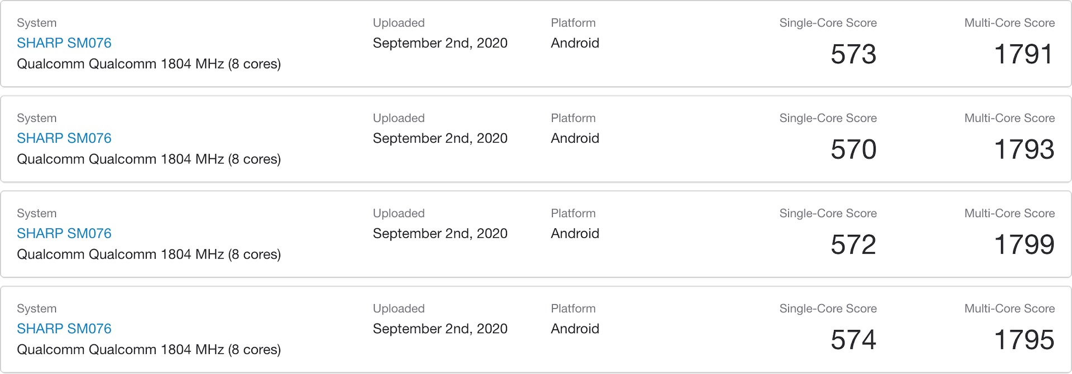Open the SHARP SM076 result scoring 573
Viewport: 1072px width, 374px height.
click(x=64, y=43)
